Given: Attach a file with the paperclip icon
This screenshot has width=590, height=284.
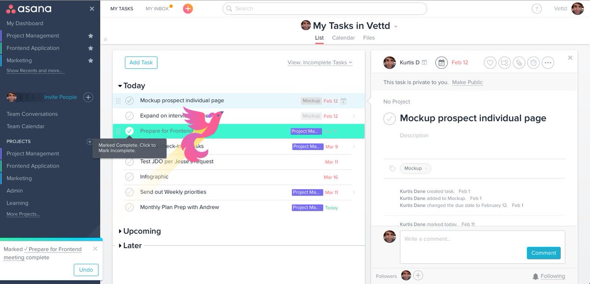Looking at the screenshot, I should coord(519,63).
